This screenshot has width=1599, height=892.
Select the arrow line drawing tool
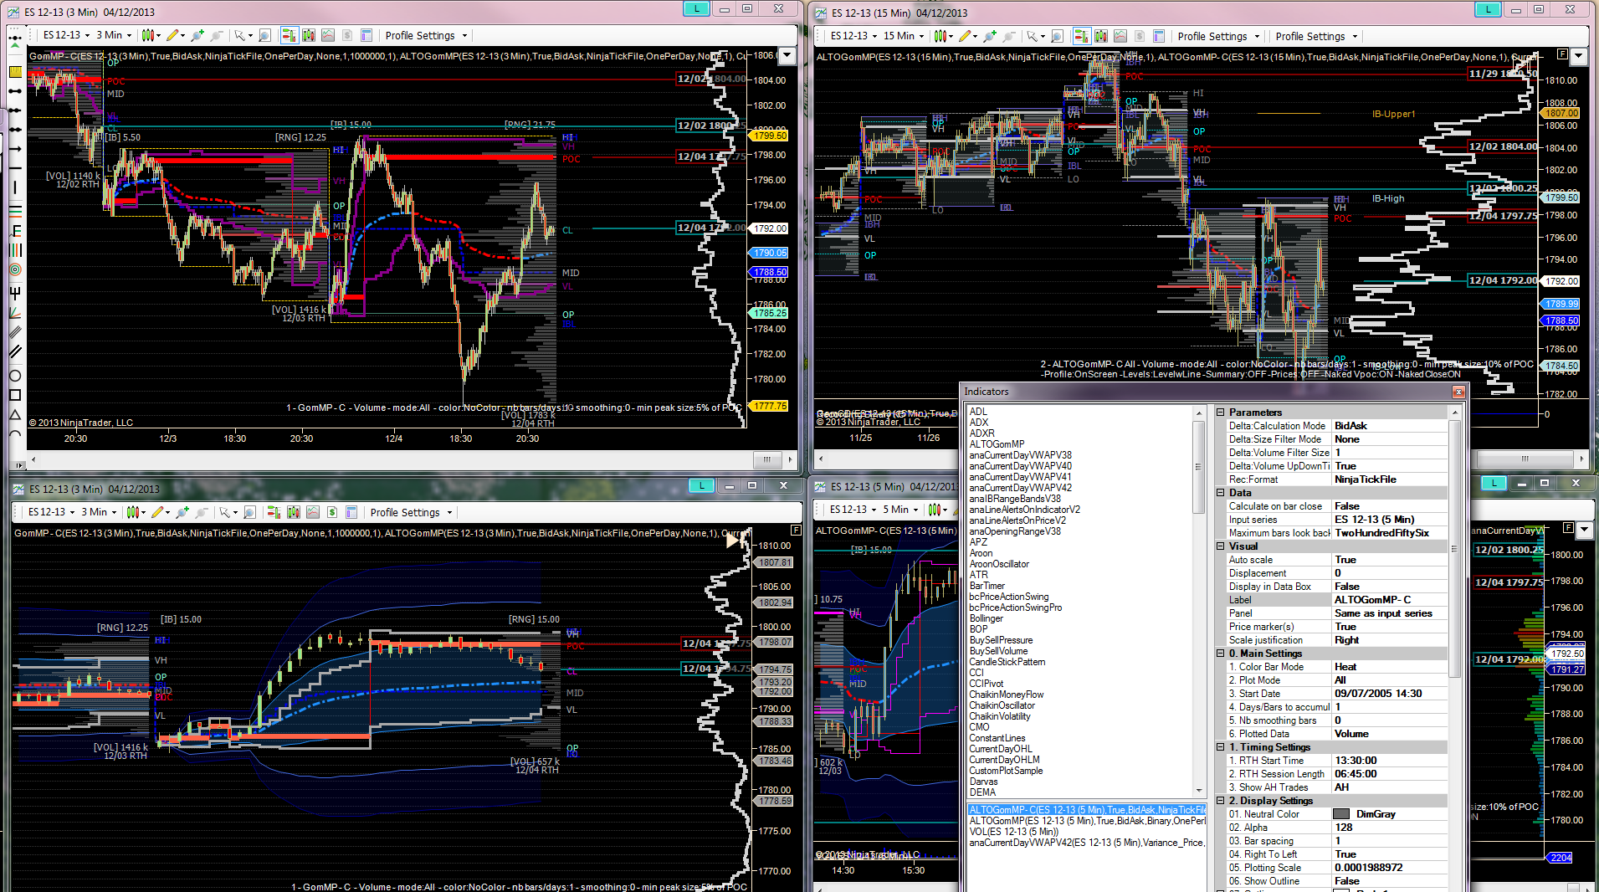pos(15,149)
